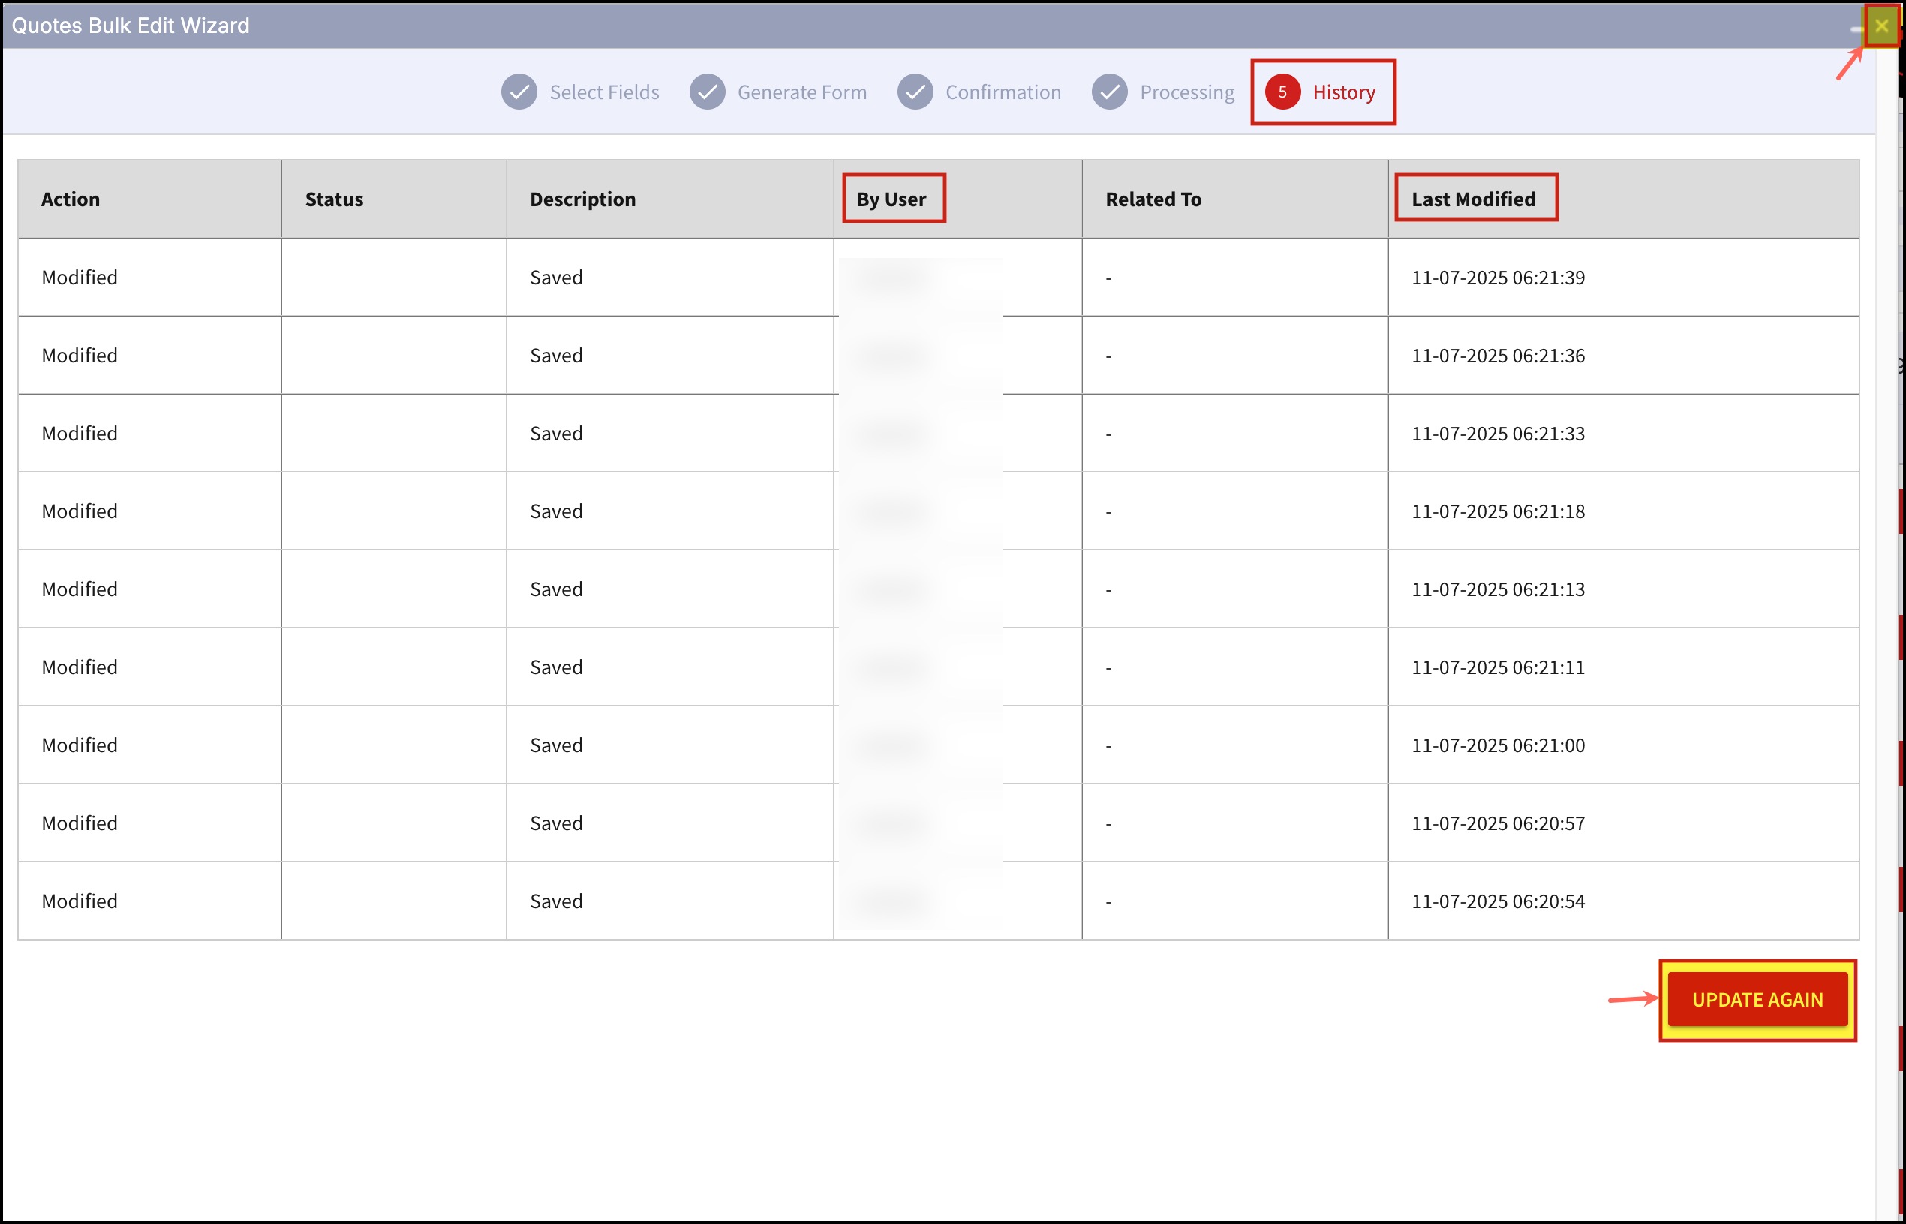Click the By User column header

click(891, 199)
